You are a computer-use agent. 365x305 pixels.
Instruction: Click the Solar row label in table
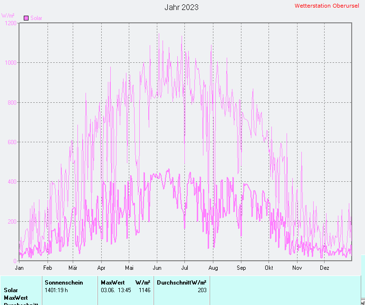tap(11, 290)
